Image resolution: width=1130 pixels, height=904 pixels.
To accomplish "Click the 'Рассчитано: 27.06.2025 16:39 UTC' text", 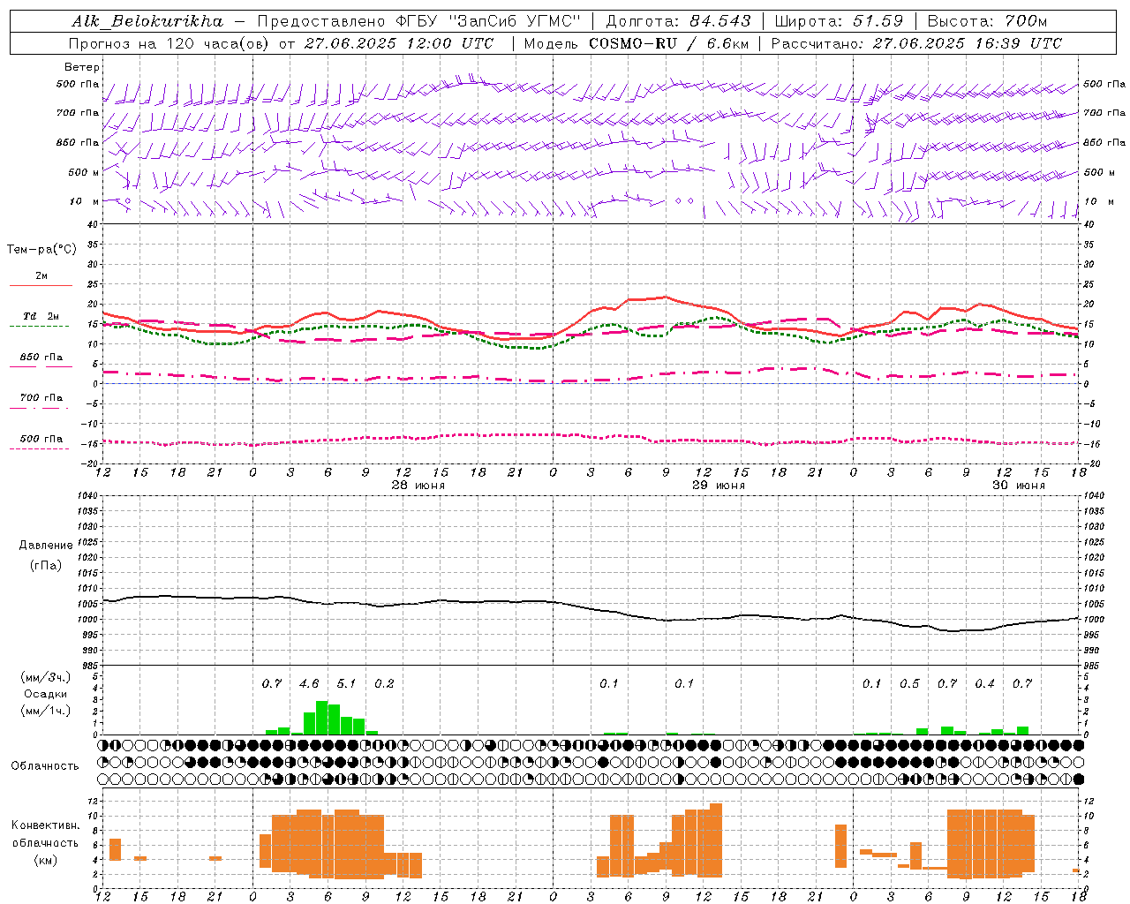I will coord(916,43).
